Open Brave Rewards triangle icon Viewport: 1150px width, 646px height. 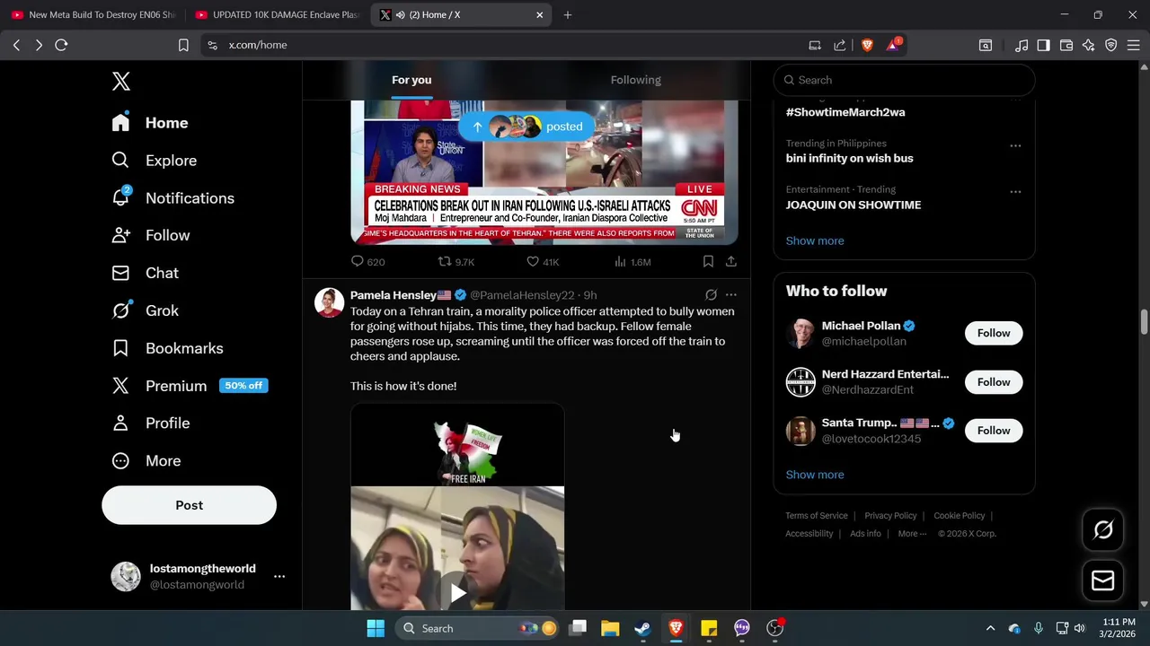point(893,45)
